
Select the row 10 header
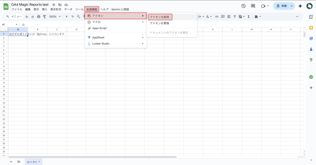(x=4, y=70)
